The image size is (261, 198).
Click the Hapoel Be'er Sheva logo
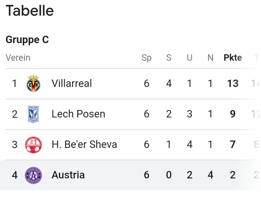click(33, 145)
